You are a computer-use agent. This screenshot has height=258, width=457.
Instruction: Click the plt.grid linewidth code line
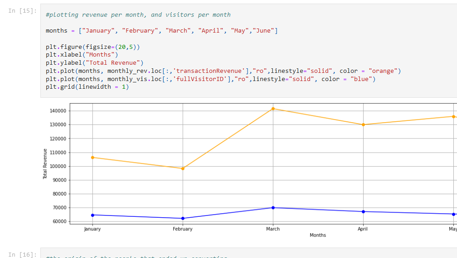click(x=87, y=87)
